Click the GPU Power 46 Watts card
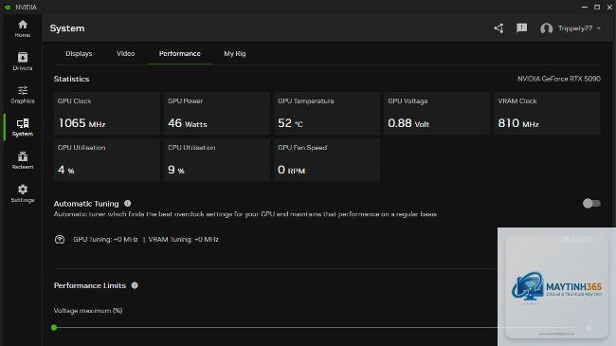This screenshot has width=616, height=346. 217,114
